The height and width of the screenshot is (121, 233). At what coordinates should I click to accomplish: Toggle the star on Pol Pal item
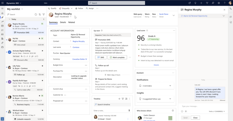click(x=39, y=38)
